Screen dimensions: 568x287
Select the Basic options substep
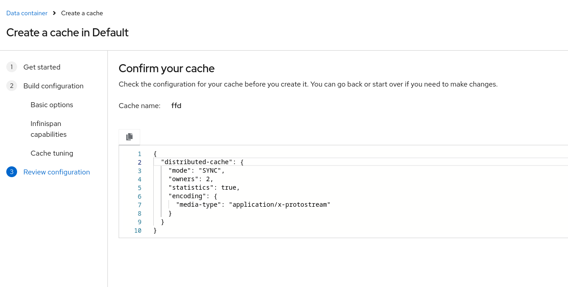pyautogui.click(x=52, y=104)
